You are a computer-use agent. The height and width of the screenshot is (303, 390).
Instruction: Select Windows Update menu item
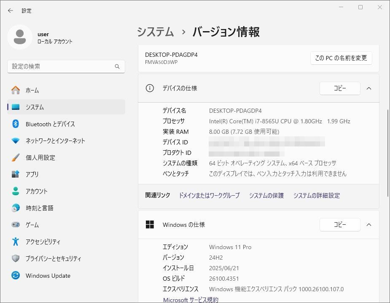coord(66,275)
